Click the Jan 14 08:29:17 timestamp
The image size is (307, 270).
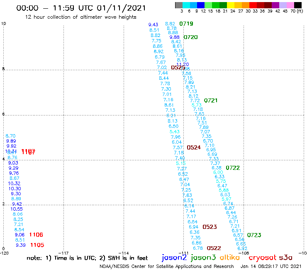[271, 266]
